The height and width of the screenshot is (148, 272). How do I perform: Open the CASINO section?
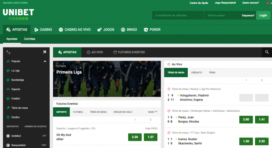(43, 30)
